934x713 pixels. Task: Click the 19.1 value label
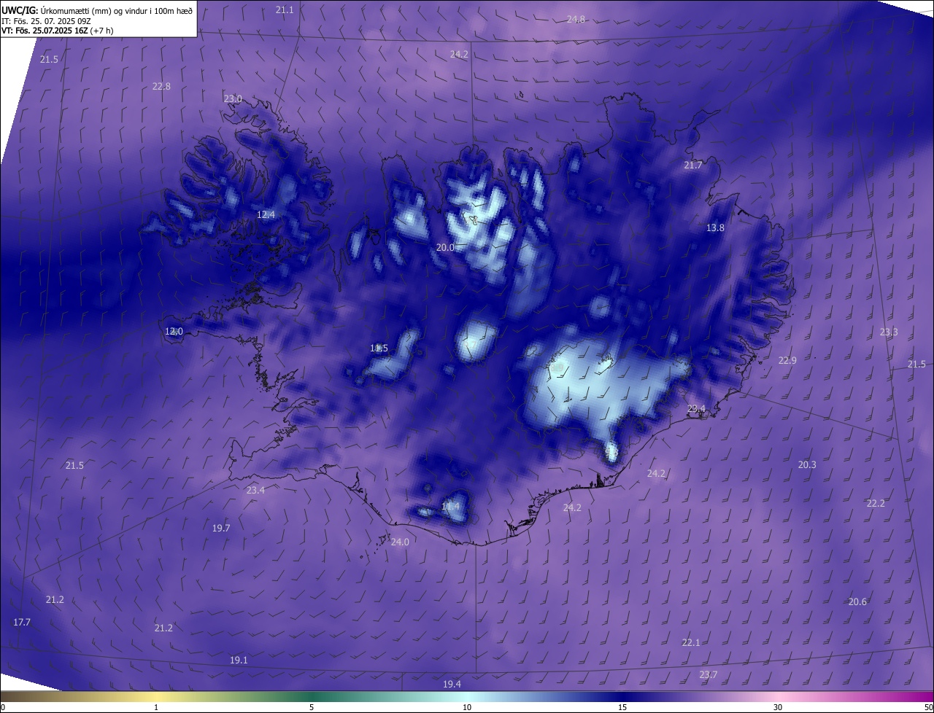pyautogui.click(x=239, y=660)
